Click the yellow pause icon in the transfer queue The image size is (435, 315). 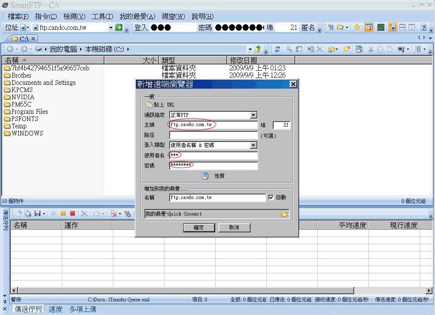point(63,214)
